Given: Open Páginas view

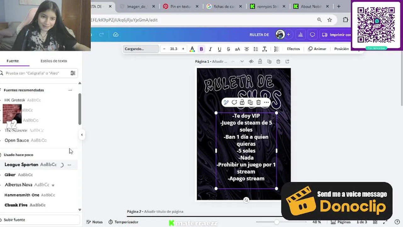Looking at the screenshot, I should [341, 222].
